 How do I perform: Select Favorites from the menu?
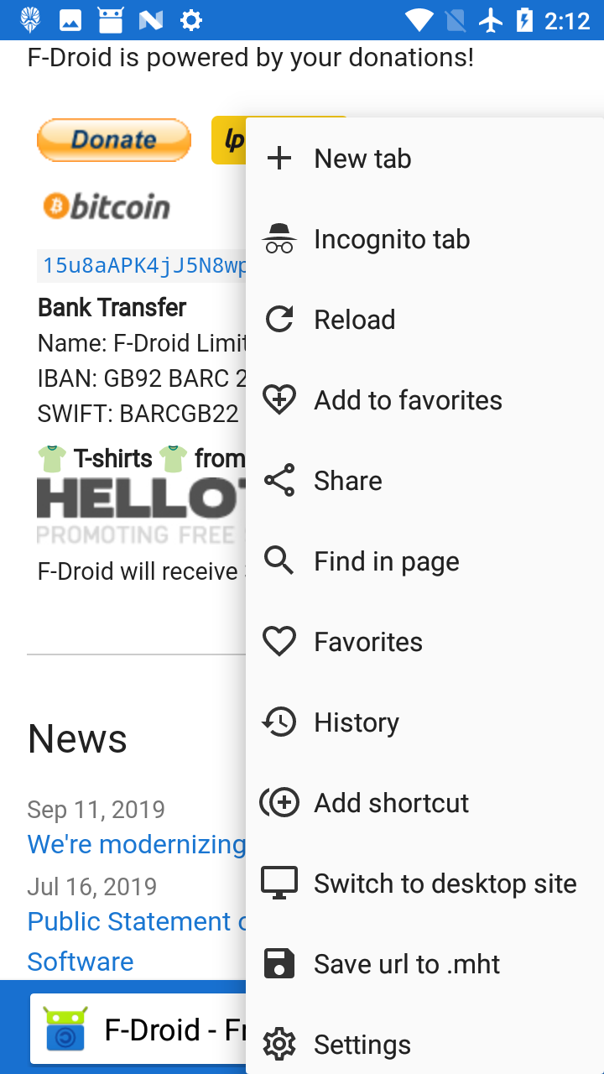368,642
